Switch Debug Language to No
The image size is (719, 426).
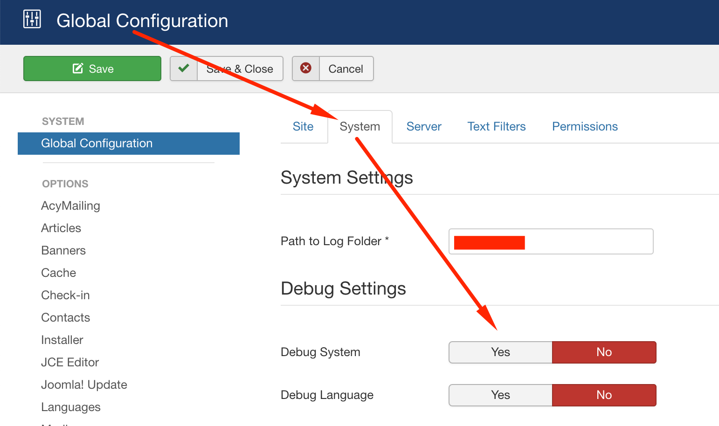[x=604, y=395]
